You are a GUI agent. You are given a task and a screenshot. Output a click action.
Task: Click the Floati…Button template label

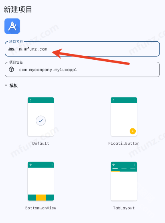(x=124, y=143)
